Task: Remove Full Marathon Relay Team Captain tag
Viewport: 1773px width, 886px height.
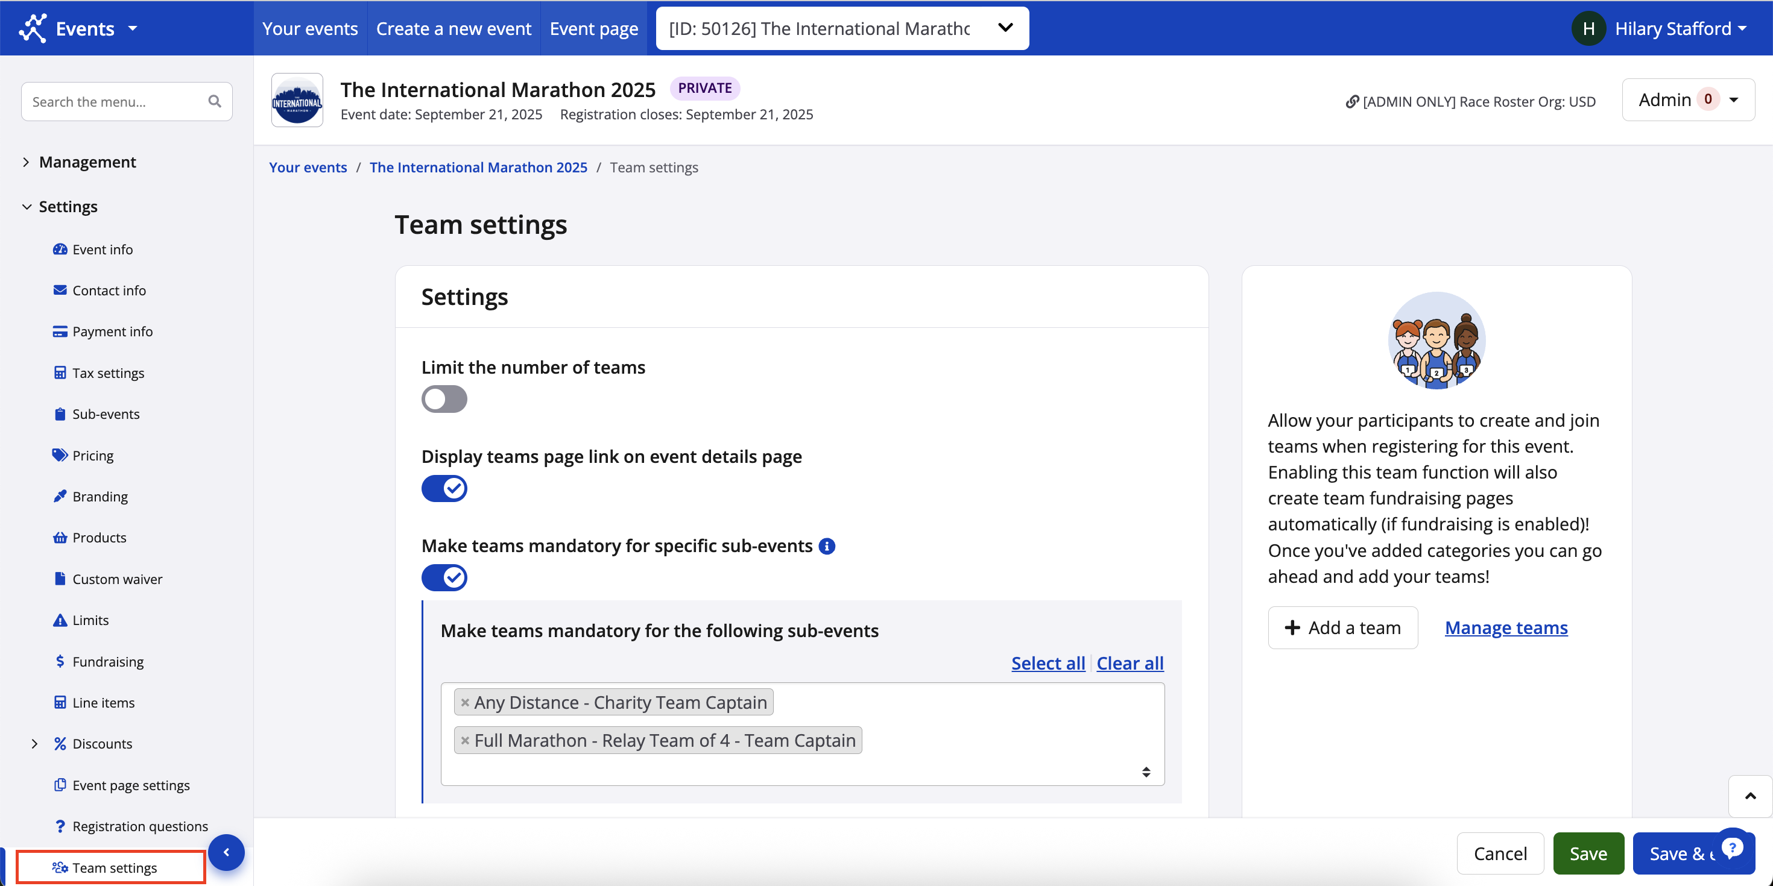Action: click(x=466, y=741)
